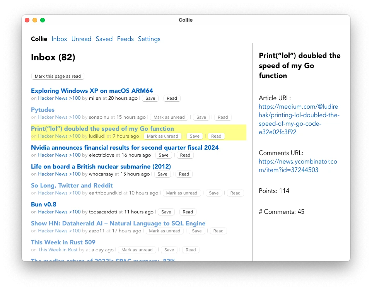The width and height of the screenshot is (372, 290).
Task: Open Settings in the navigation
Action: coord(149,39)
